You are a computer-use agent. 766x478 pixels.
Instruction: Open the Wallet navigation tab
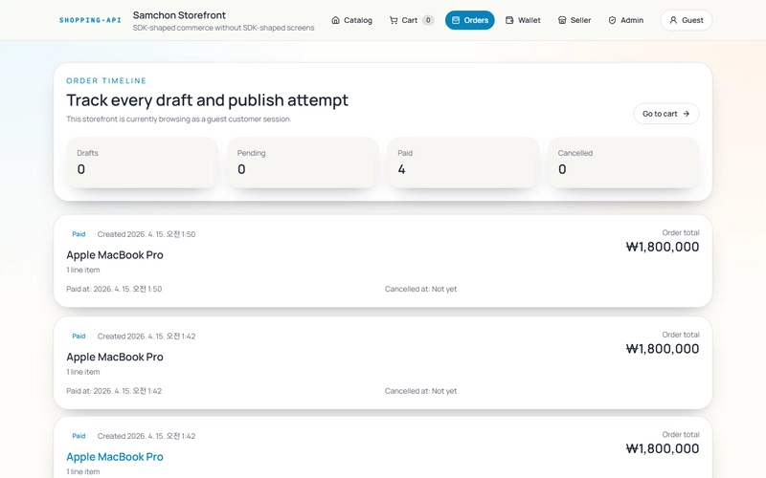point(523,20)
